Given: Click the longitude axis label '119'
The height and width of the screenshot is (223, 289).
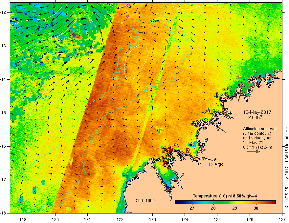Looking at the screenshot, I should pos(23,219).
